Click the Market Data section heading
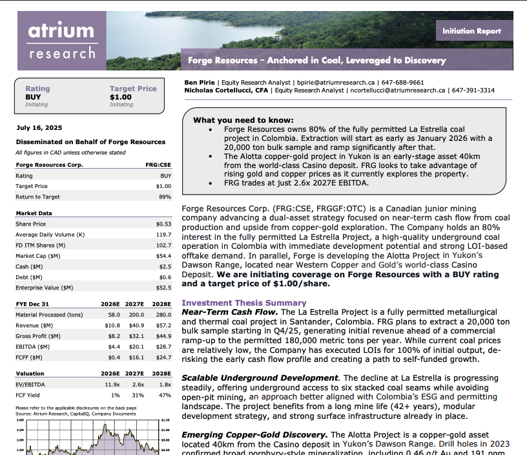The height and width of the screenshot is (455, 527). [34, 213]
